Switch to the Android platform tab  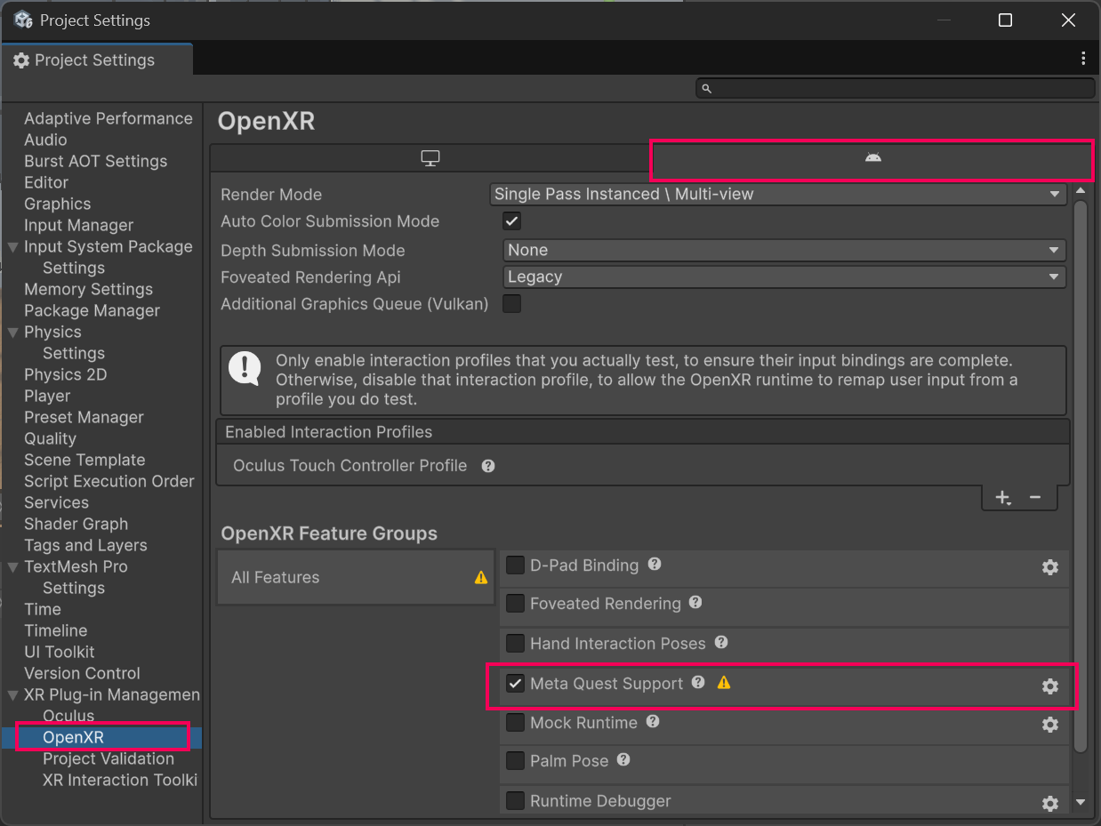(x=872, y=158)
